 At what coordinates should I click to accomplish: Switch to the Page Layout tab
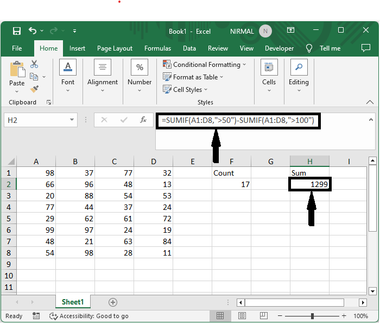[x=115, y=48]
